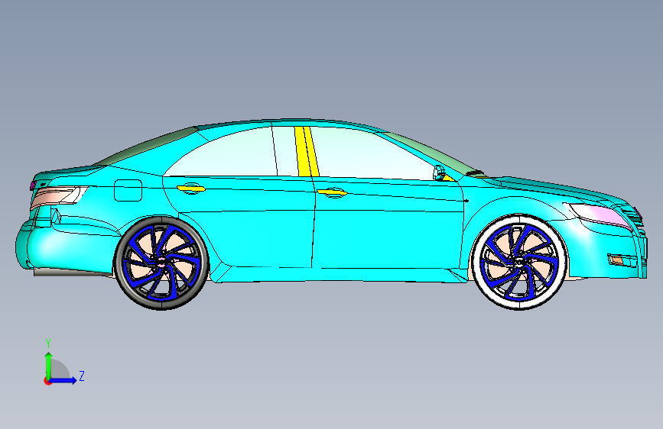Select the fuel filler door on the rear fender
663x429 pixels.
pyautogui.click(x=128, y=190)
